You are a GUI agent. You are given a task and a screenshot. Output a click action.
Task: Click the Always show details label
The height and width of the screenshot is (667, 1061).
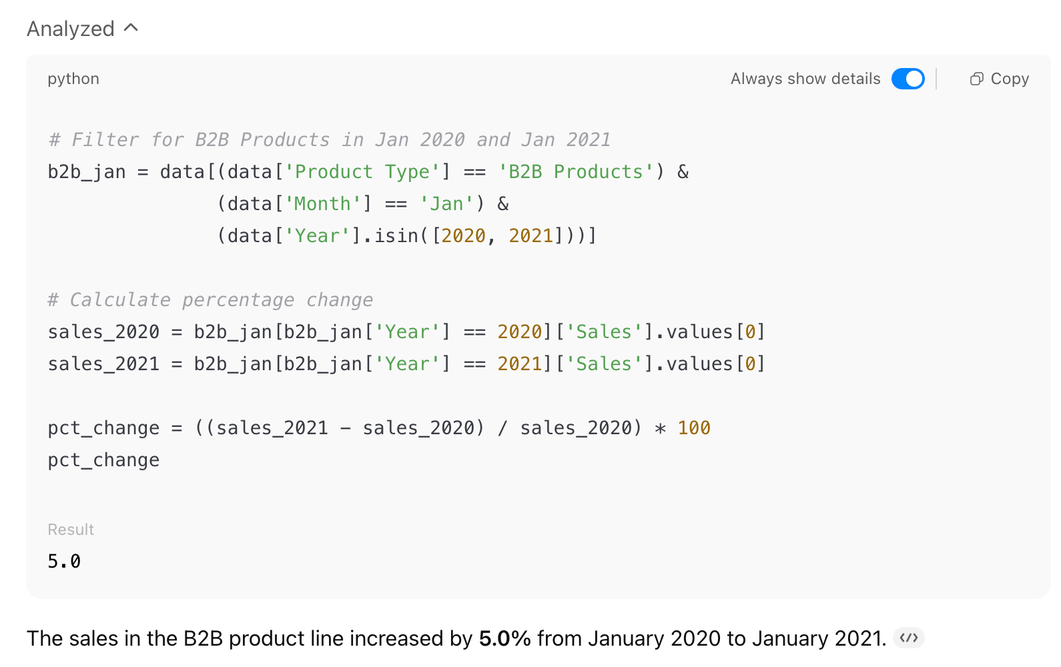pyautogui.click(x=805, y=79)
